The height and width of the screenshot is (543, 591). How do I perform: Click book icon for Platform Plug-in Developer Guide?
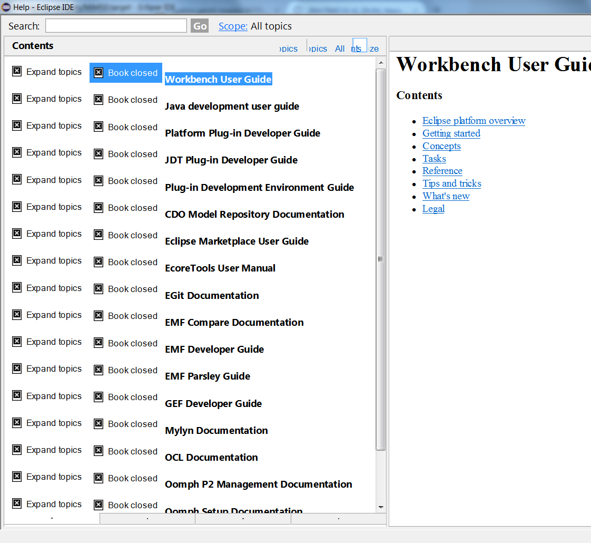coord(98,127)
